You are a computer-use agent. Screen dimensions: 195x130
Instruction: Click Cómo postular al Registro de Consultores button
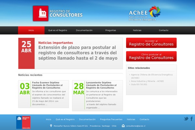151,56
